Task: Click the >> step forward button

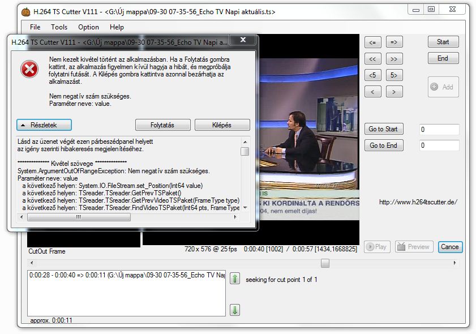Action: tap(394, 59)
